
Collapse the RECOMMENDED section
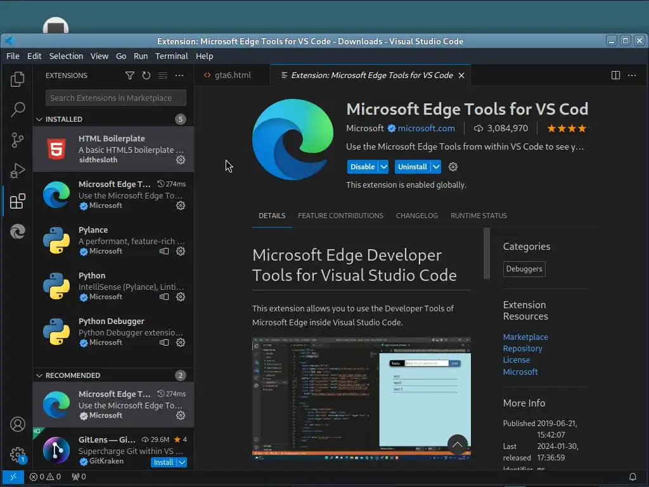click(x=39, y=375)
